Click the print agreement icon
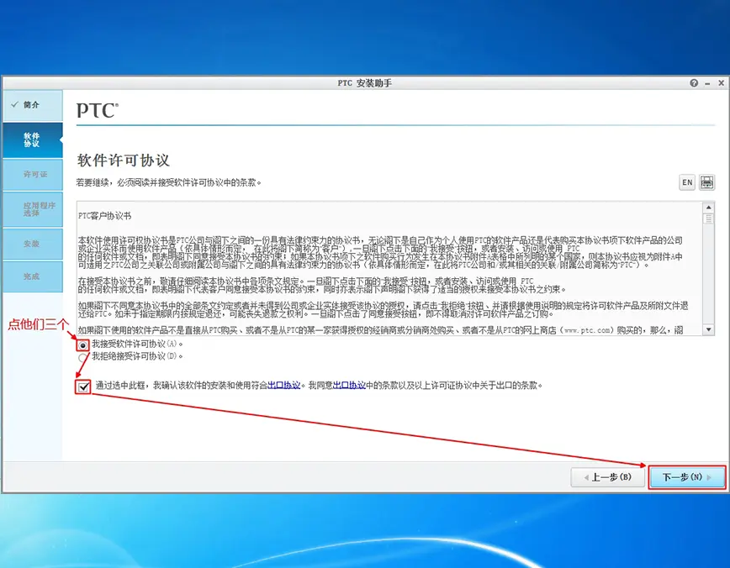The width and height of the screenshot is (730, 568). [x=706, y=182]
